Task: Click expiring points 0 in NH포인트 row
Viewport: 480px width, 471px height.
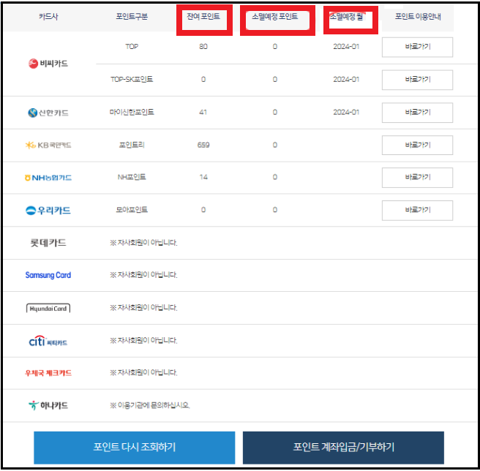Action: coord(275,177)
